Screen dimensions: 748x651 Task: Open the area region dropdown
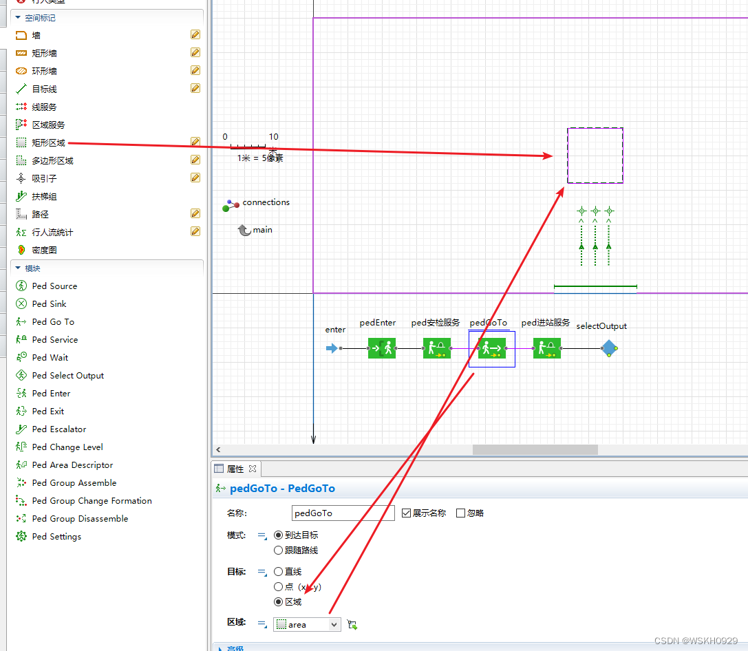pyautogui.click(x=307, y=625)
